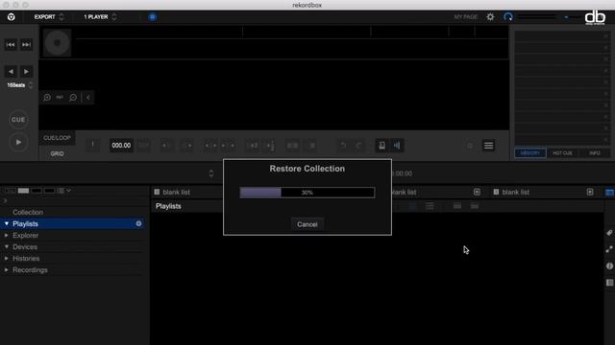Click square icon at end of rightmost blank list
The width and height of the screenshot is (615, 345).
tap(590, 192)
